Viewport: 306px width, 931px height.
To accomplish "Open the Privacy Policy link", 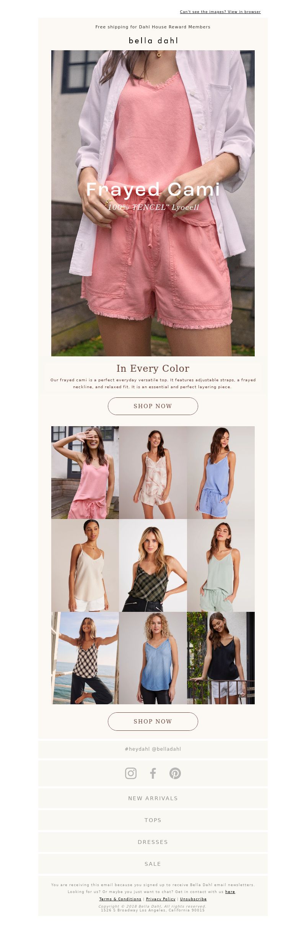I will coord(161,899).
